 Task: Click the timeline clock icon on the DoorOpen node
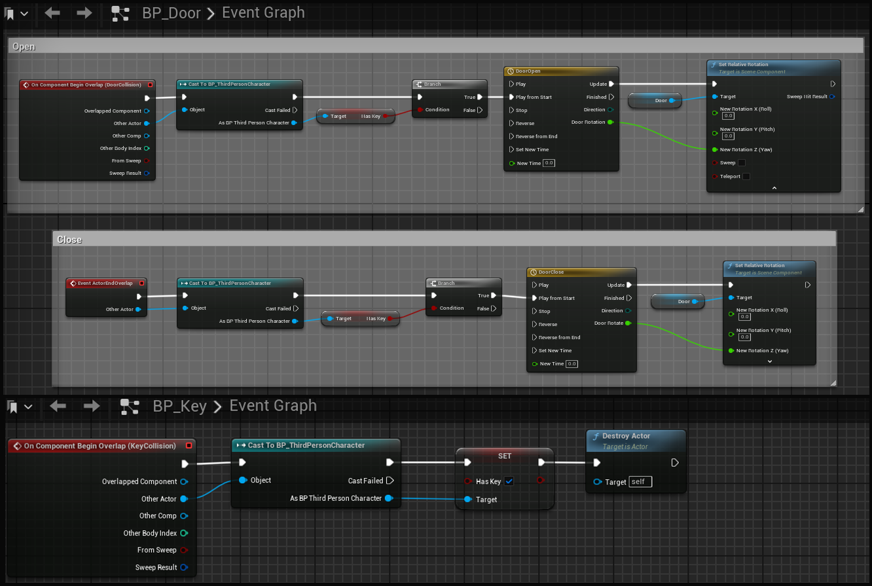[x=510, y=71]
